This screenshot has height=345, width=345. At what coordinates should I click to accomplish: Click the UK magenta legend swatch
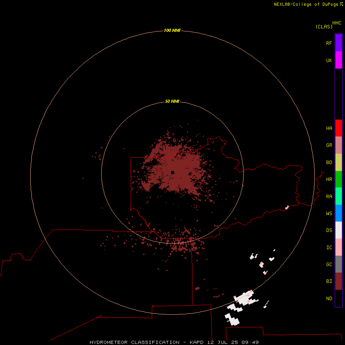coord(338,60)
